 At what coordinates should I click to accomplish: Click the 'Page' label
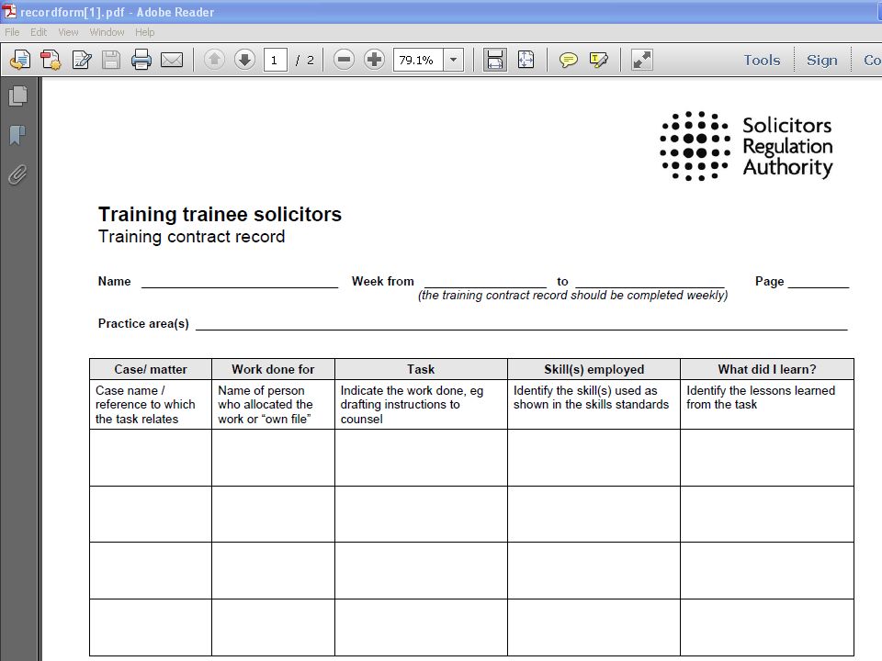[770, 282]
